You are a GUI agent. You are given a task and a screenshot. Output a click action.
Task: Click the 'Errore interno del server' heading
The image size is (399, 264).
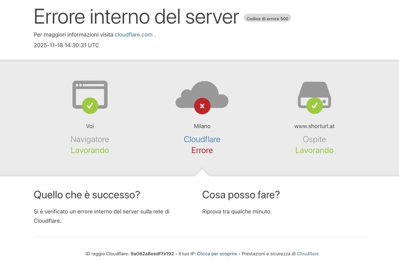pyautogui.click(x=136, y=17)
